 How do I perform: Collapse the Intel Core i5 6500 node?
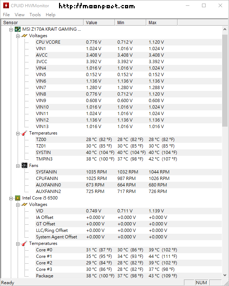[11, 198]
